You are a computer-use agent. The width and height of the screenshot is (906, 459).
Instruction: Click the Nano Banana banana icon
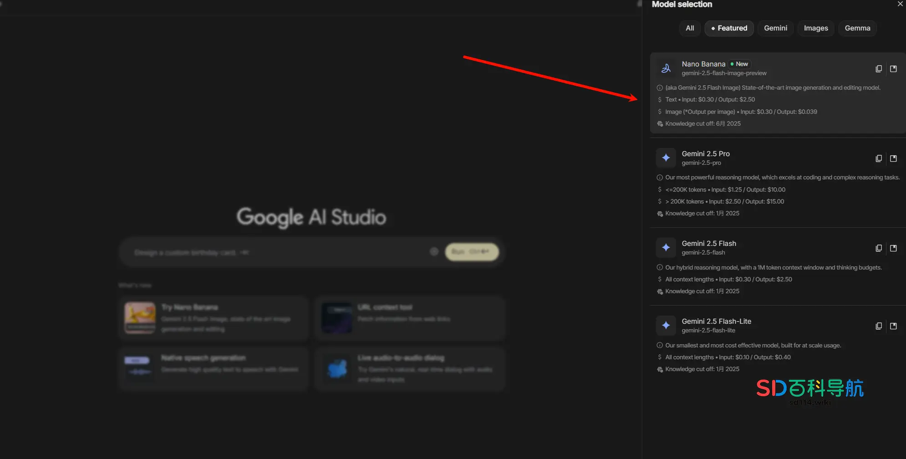tap(666, 68)
